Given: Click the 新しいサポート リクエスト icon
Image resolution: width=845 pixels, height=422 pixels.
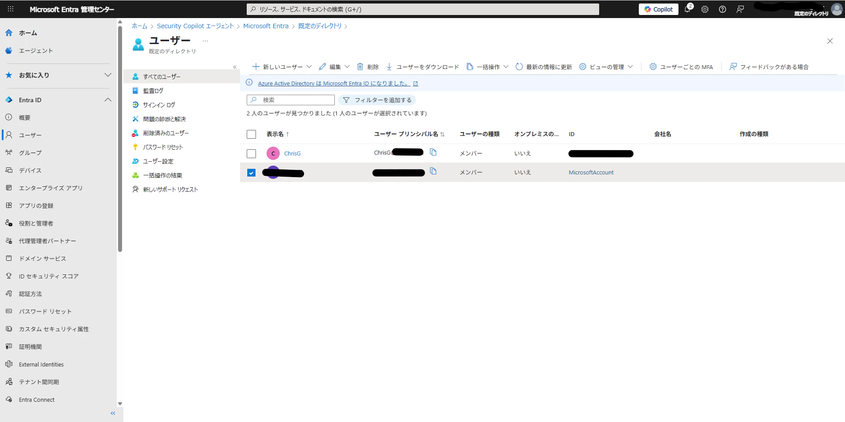Looking at the screenshot, I should click(136, 189).
